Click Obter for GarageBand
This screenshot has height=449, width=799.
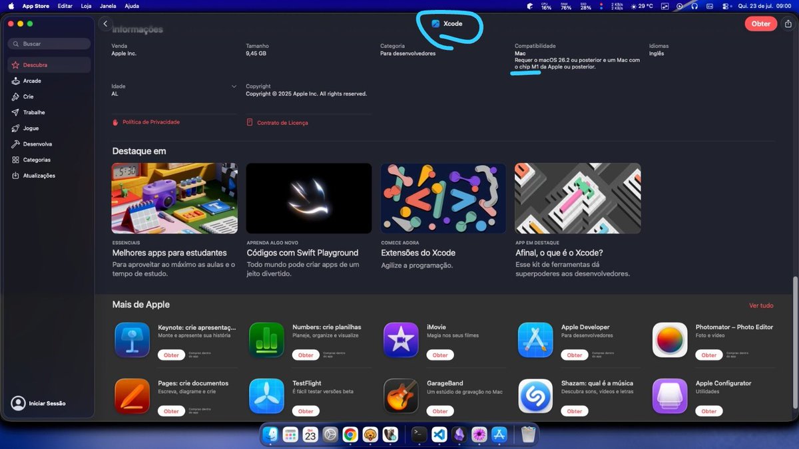coord(440,411)
